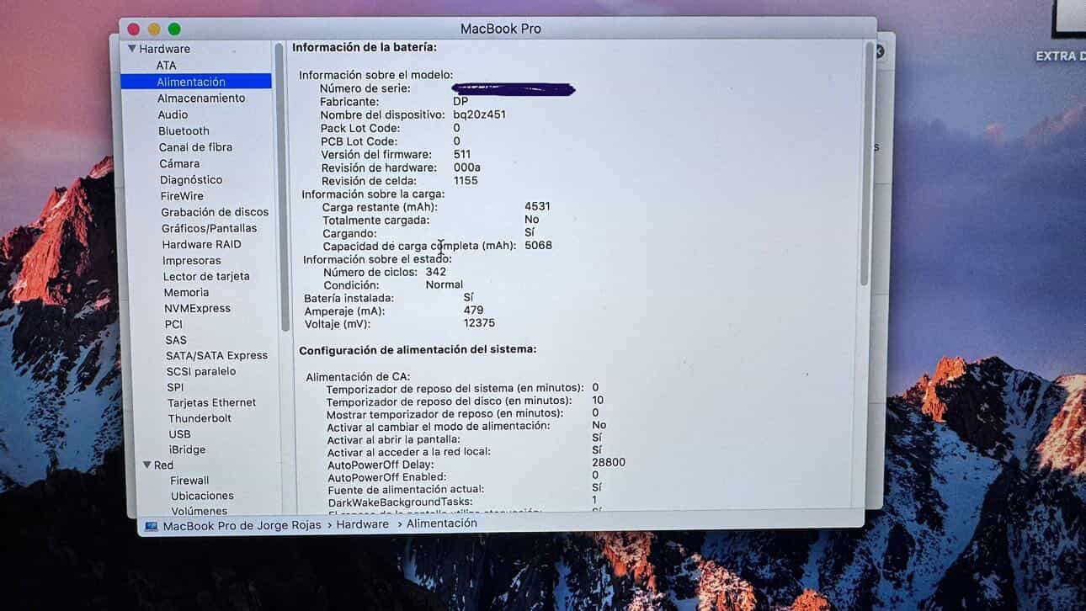Click AutoPowerOff Delay value '28800'
This screenshot has height=611, width=1086.
(609, 463)
